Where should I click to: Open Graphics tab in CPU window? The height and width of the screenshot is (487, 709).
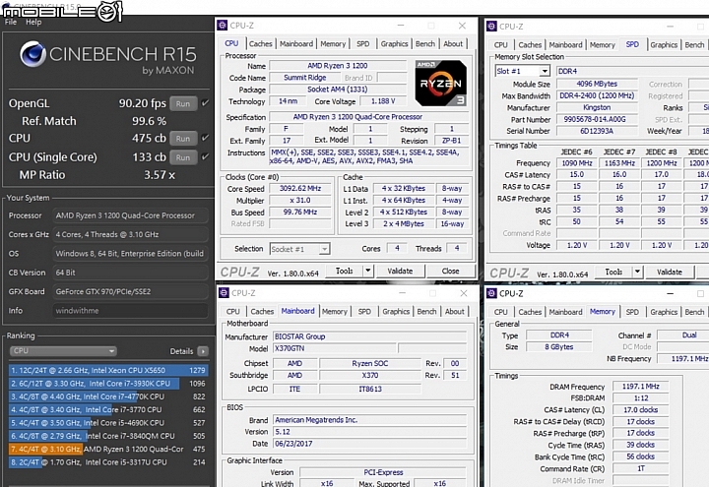[x=394, y=44]
